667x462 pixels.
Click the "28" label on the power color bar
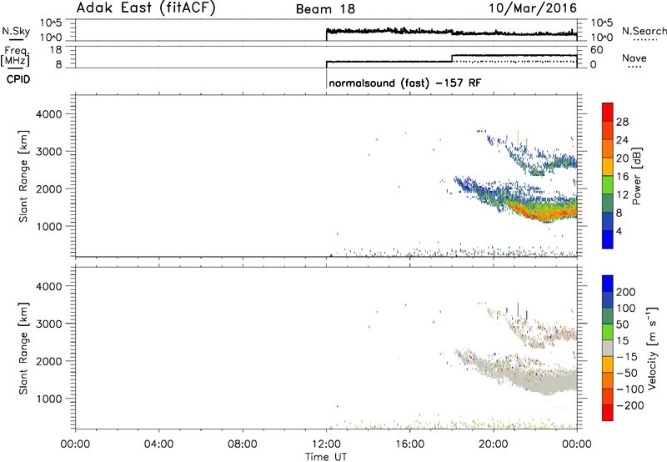click(x=622, y=122)
